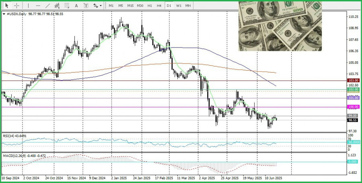Click the 2 Jan 2025 date label
The width and height of the screenshot is (362, 183).
(119, 178)
